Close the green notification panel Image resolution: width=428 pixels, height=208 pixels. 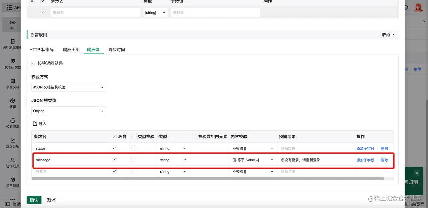[x=417, y=173]
